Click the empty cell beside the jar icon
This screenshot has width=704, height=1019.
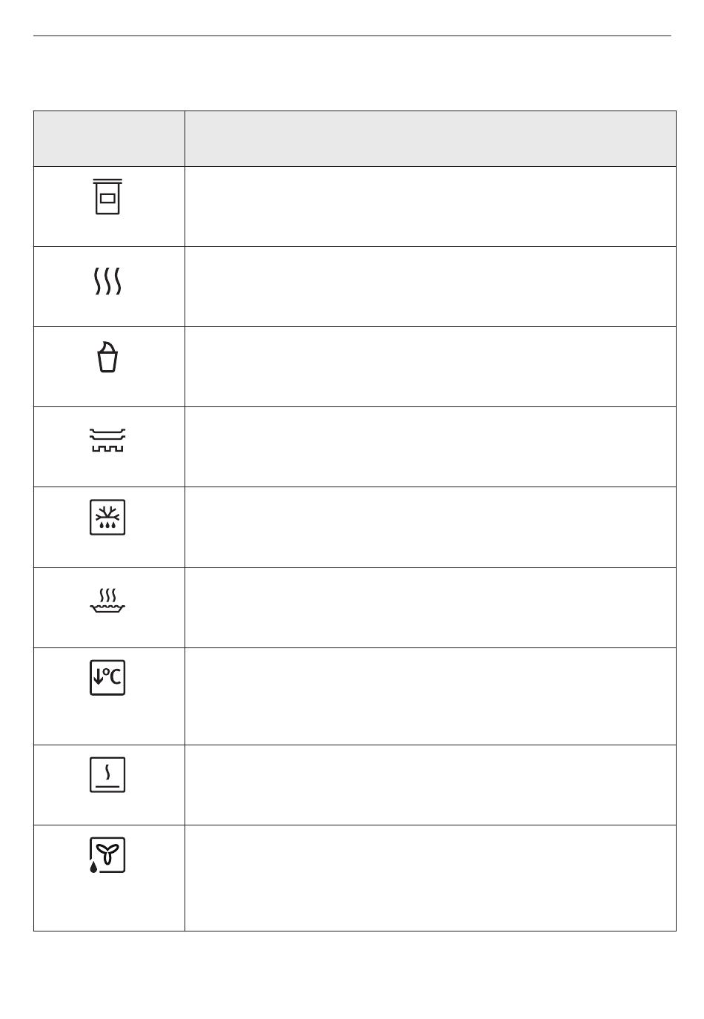click(x=431, y=207)
